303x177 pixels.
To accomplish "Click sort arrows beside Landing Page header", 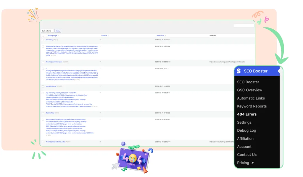I will coord(58,36).
